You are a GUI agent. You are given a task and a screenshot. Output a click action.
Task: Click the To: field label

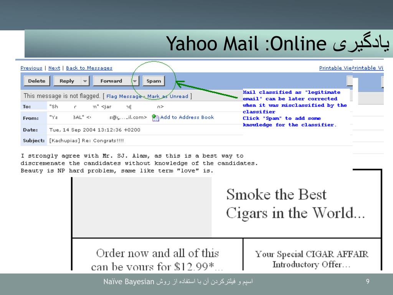tap(27, 107)
